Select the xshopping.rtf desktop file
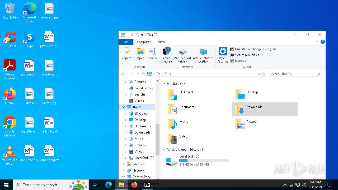 coord(49,154)
